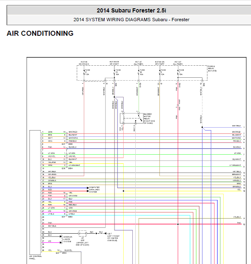Click the "FUSE 33 10A" label

coord(118,72)
